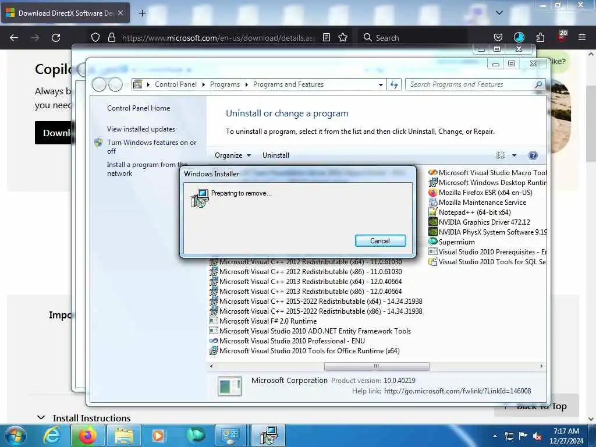Open Install a program from the network
Screen dimensions: 596x447
tap(147, 169)
